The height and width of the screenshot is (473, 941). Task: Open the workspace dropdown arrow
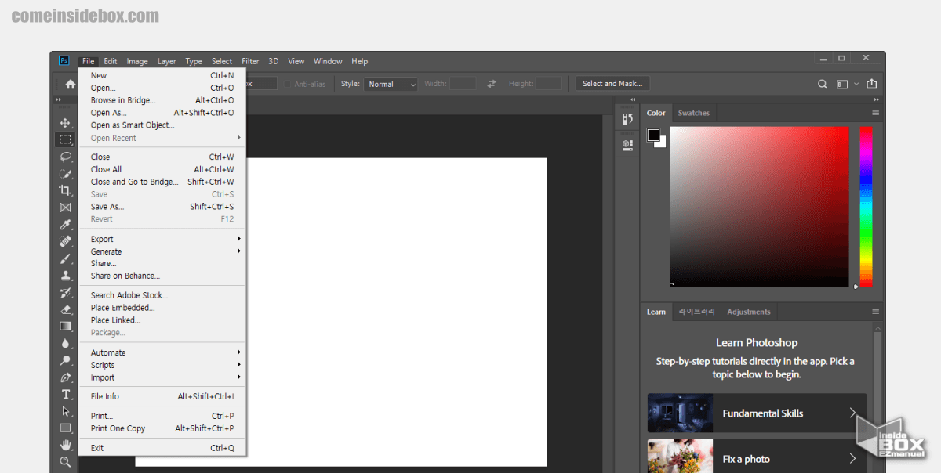[x=856, y=84]
